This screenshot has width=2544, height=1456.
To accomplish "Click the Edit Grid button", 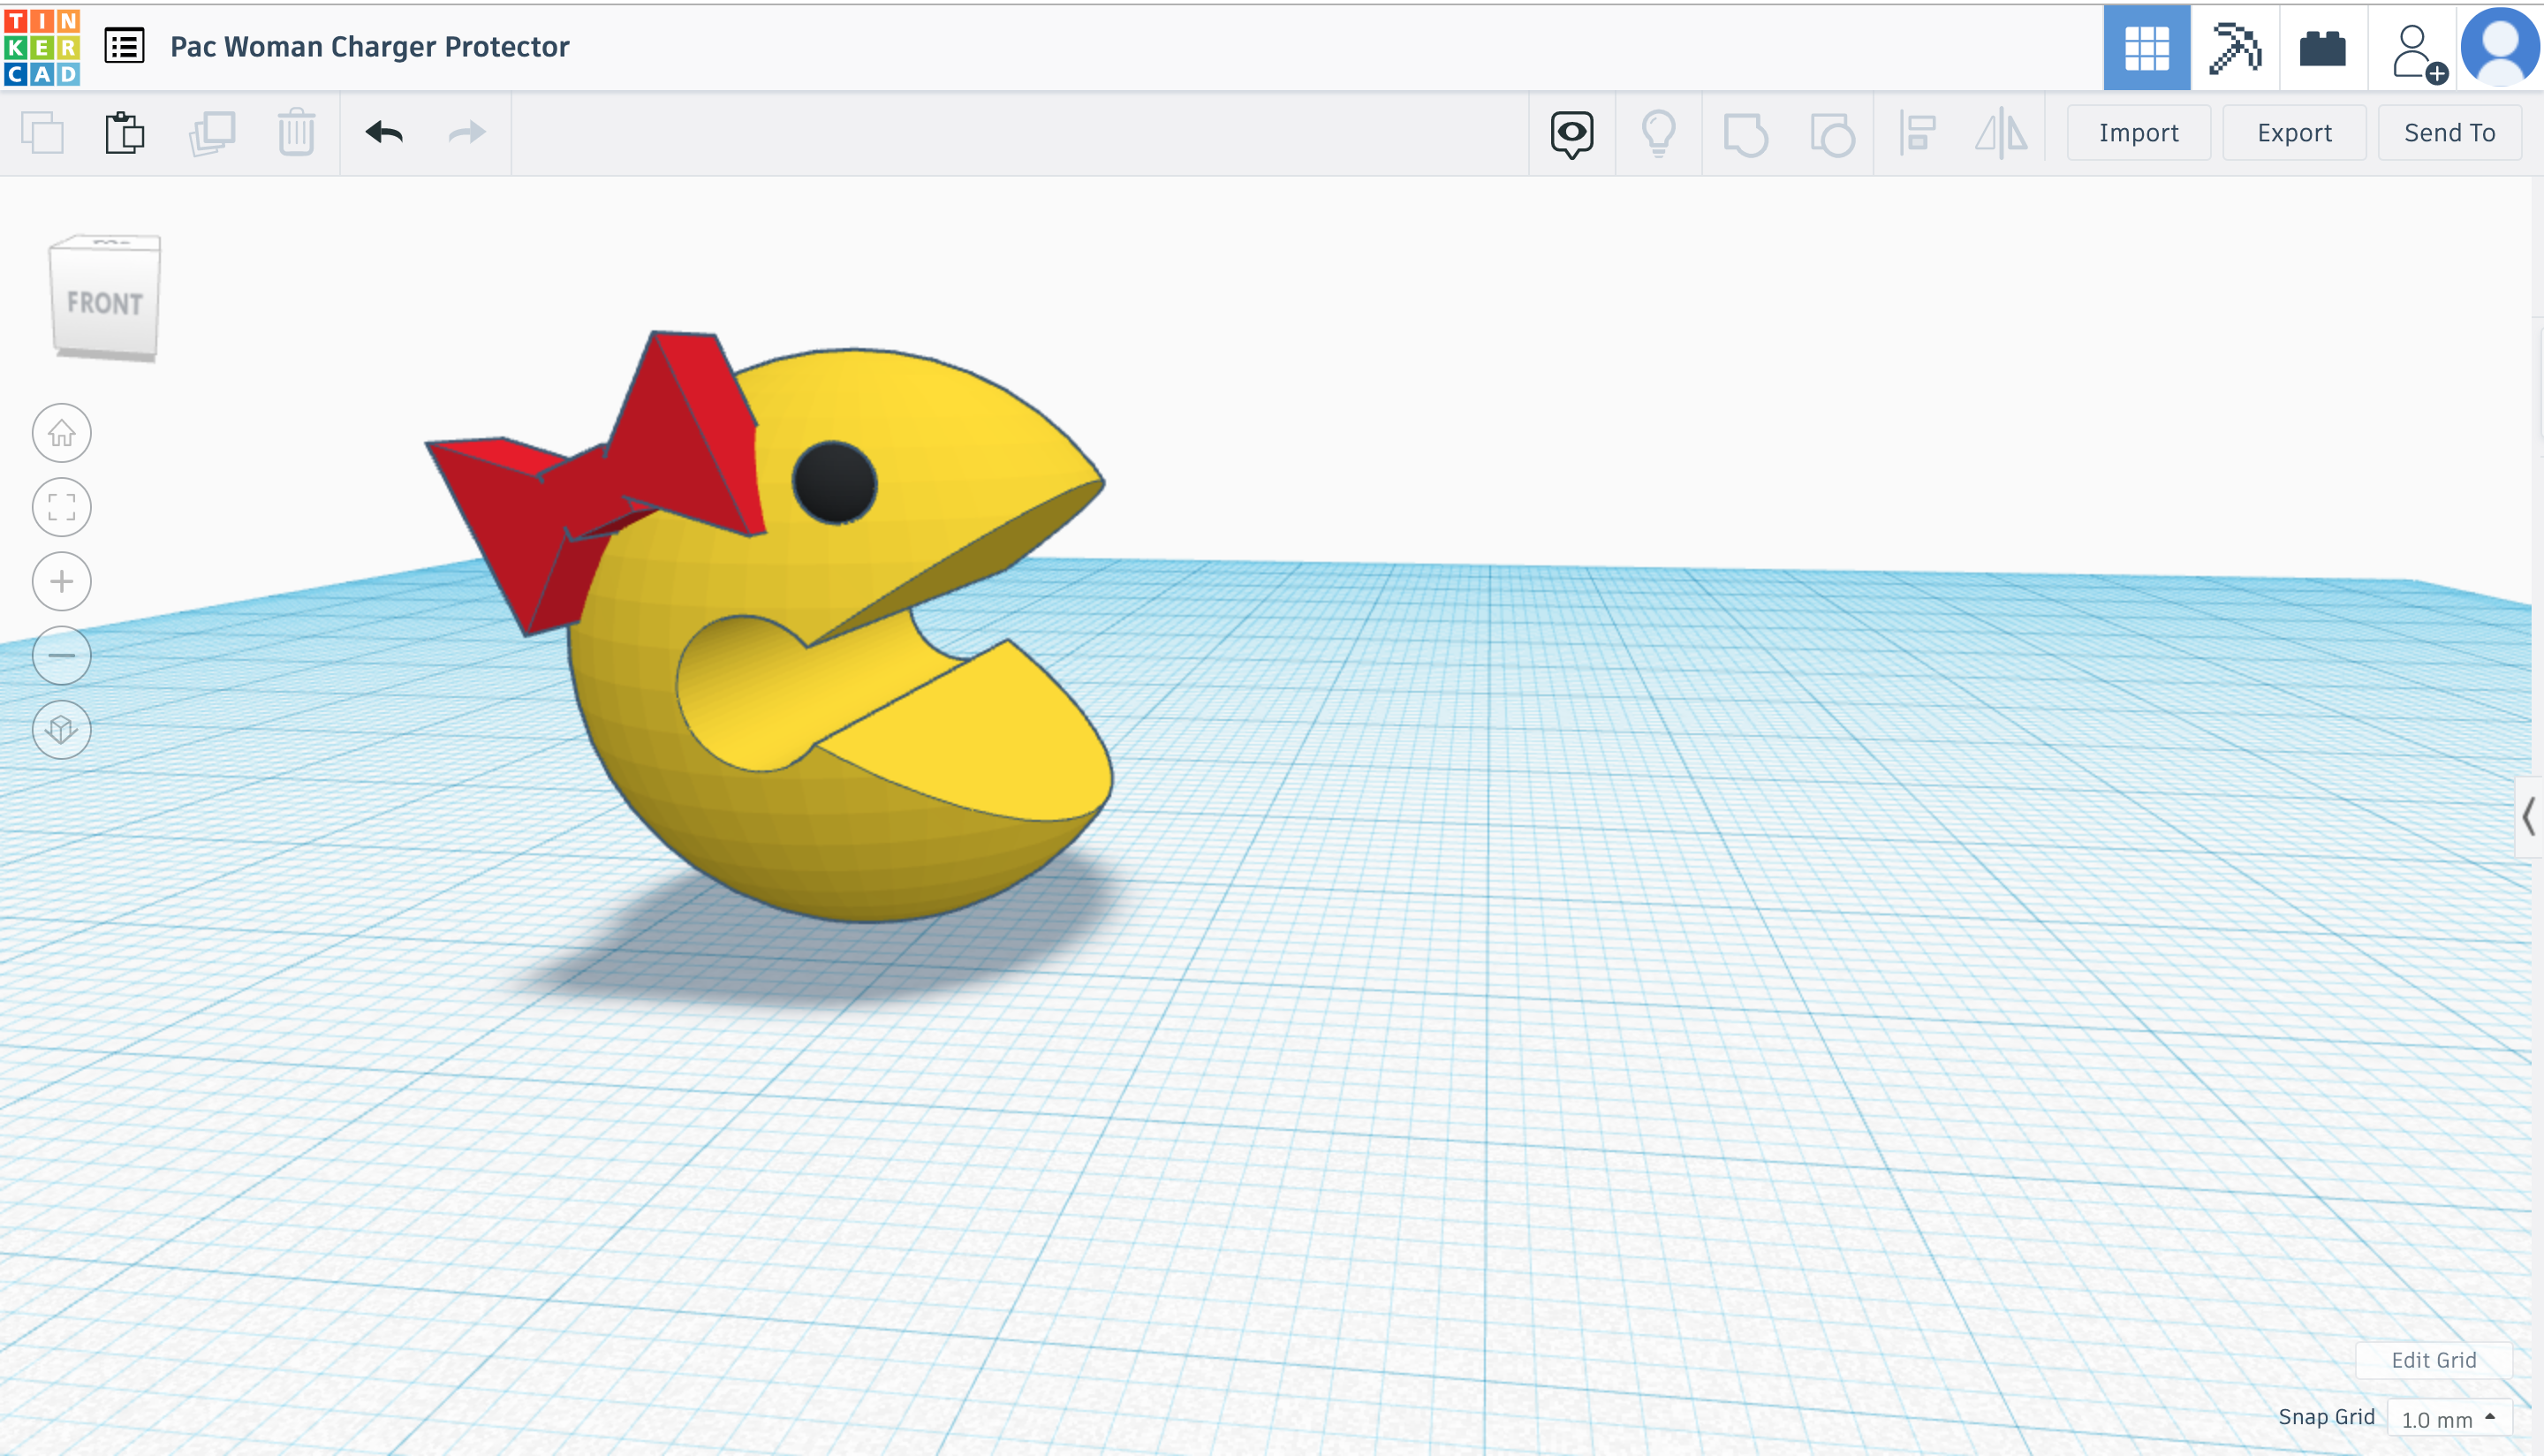I will coord(2433,1359).
